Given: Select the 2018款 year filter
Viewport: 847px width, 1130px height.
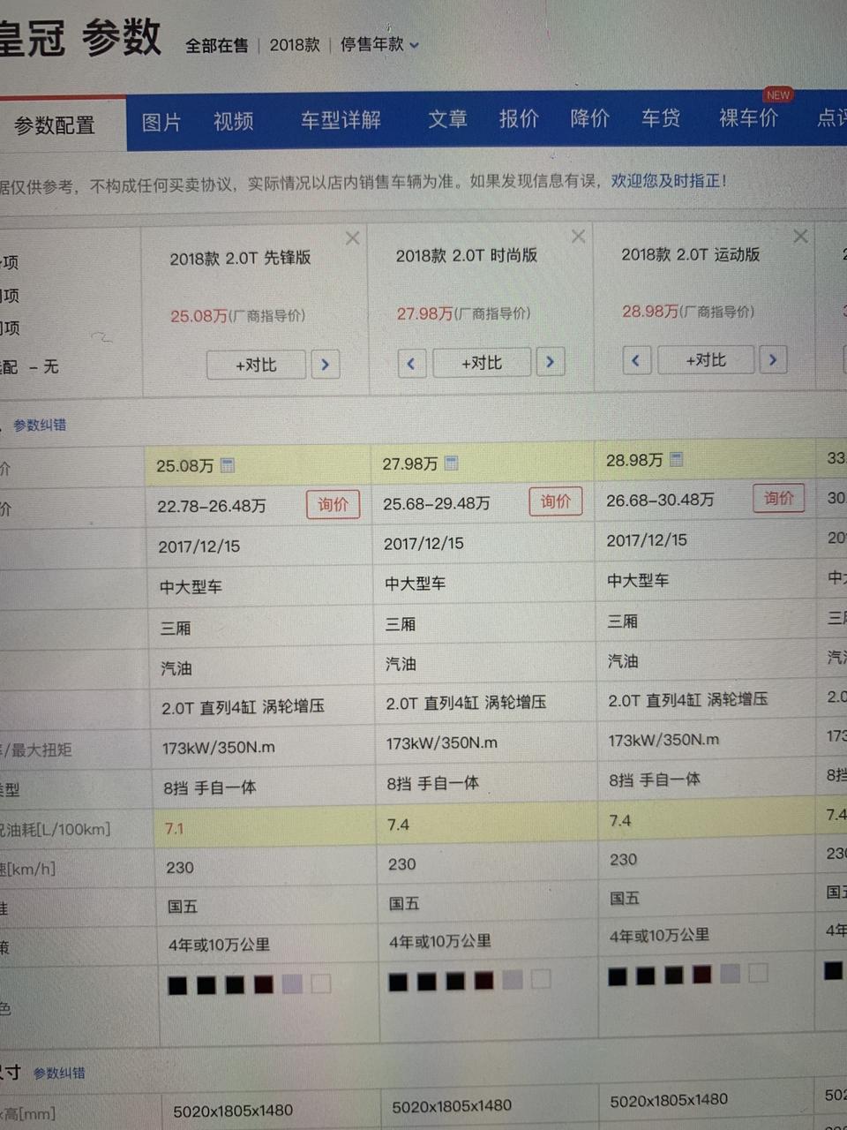Looking at the screenshot, I should pos(295,44).
